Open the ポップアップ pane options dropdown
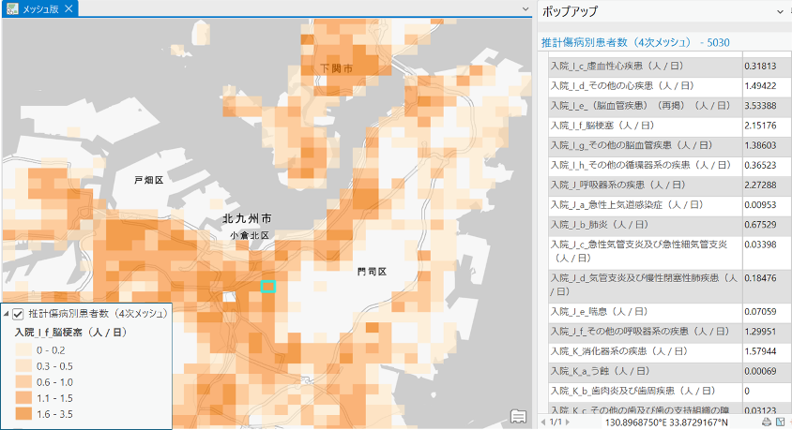Screen dimensions: 792x430 tap(781, 11)
